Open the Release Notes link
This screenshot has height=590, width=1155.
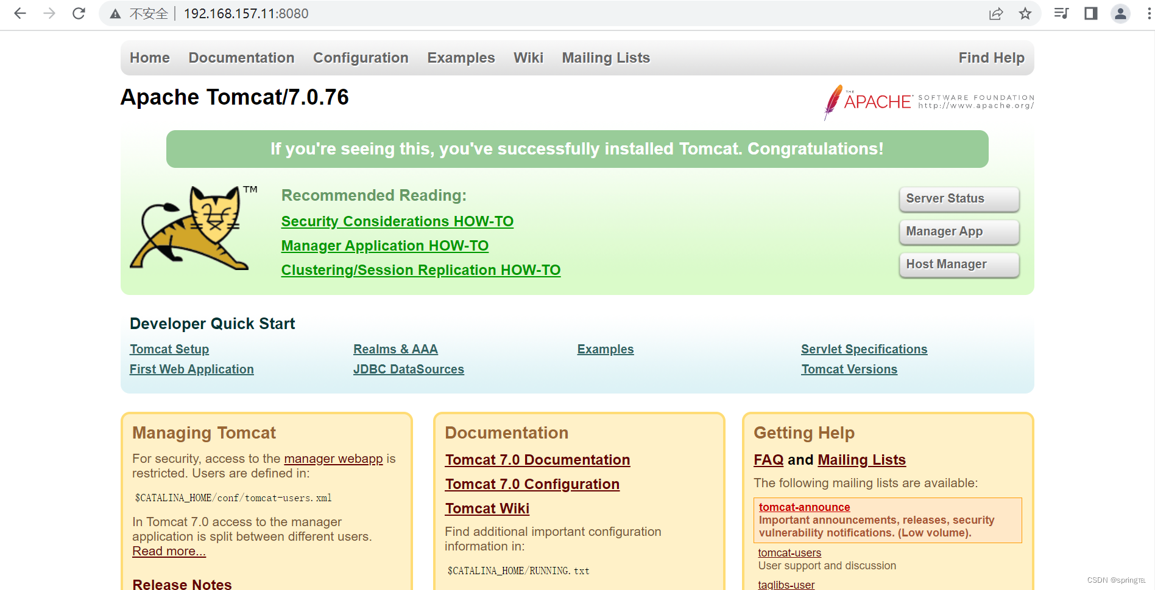182,584
